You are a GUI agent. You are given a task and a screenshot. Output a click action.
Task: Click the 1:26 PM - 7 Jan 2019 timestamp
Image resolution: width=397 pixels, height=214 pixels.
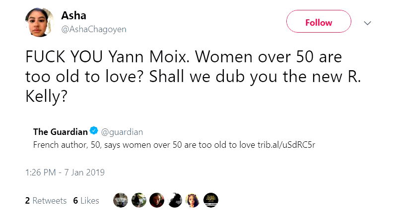point(65,172)
